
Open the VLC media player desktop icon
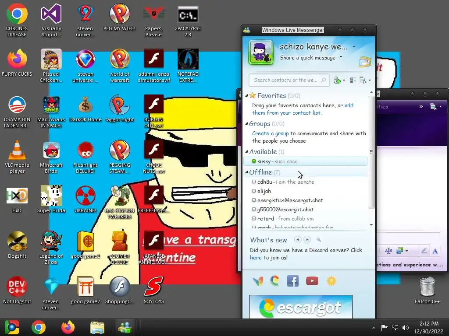[17, 157]
